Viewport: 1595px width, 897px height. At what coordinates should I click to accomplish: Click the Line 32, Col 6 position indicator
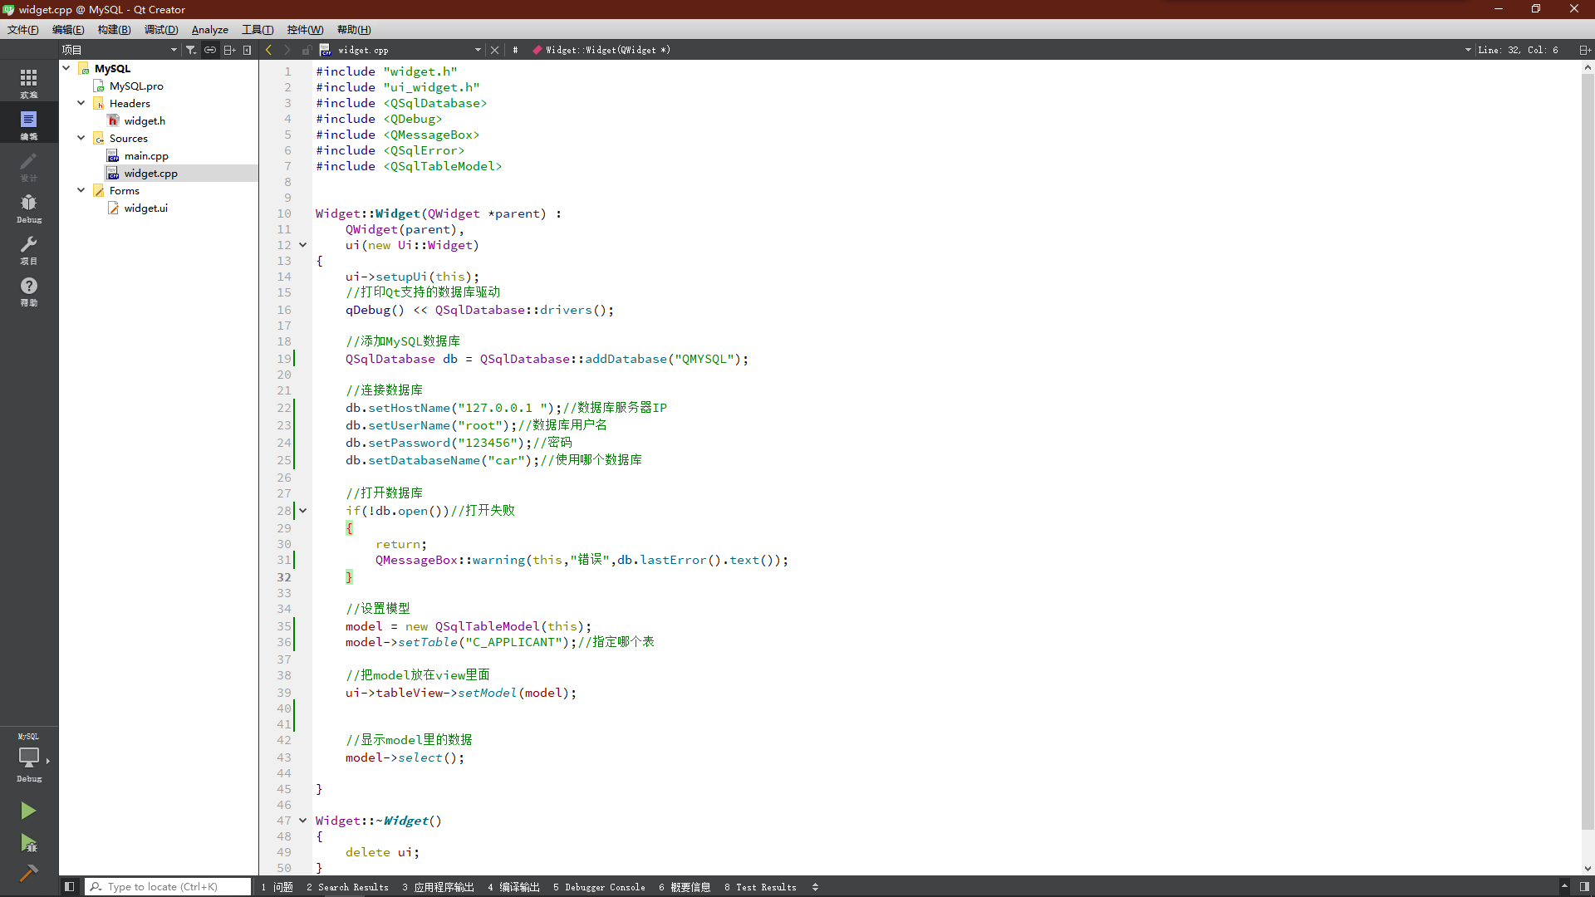1519,50
